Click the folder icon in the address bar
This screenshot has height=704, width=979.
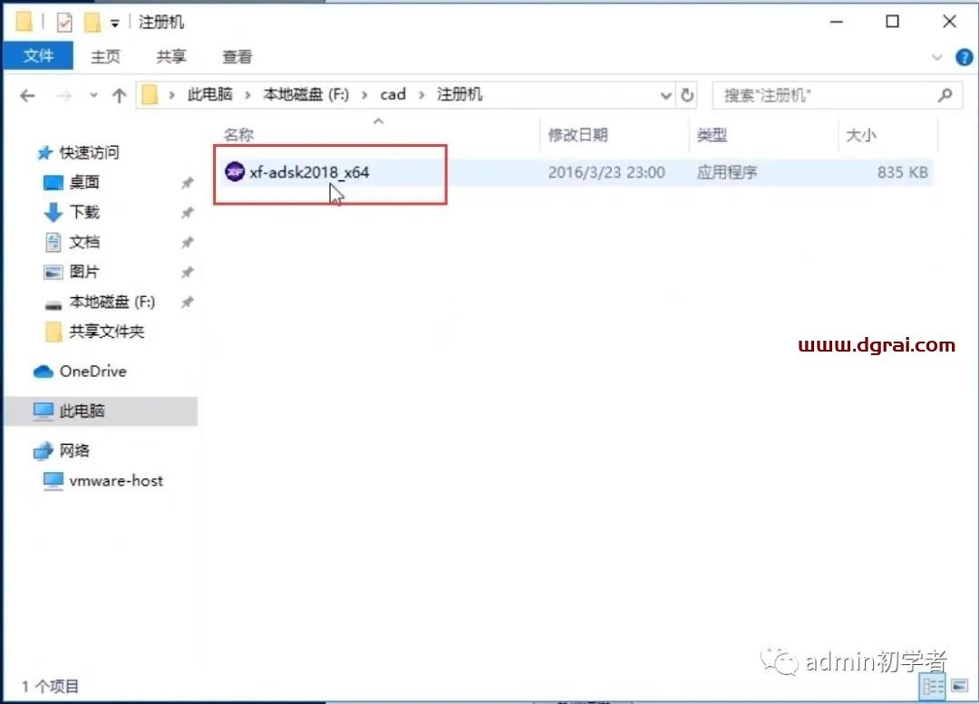(150, 95)
